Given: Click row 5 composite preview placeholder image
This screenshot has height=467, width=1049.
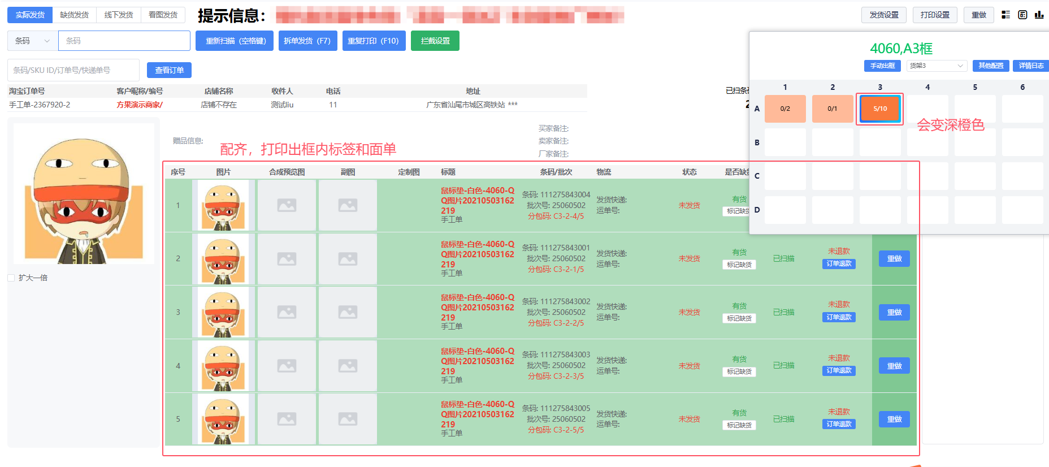Looking at the screenshot, I should click(x=287, y=419).
